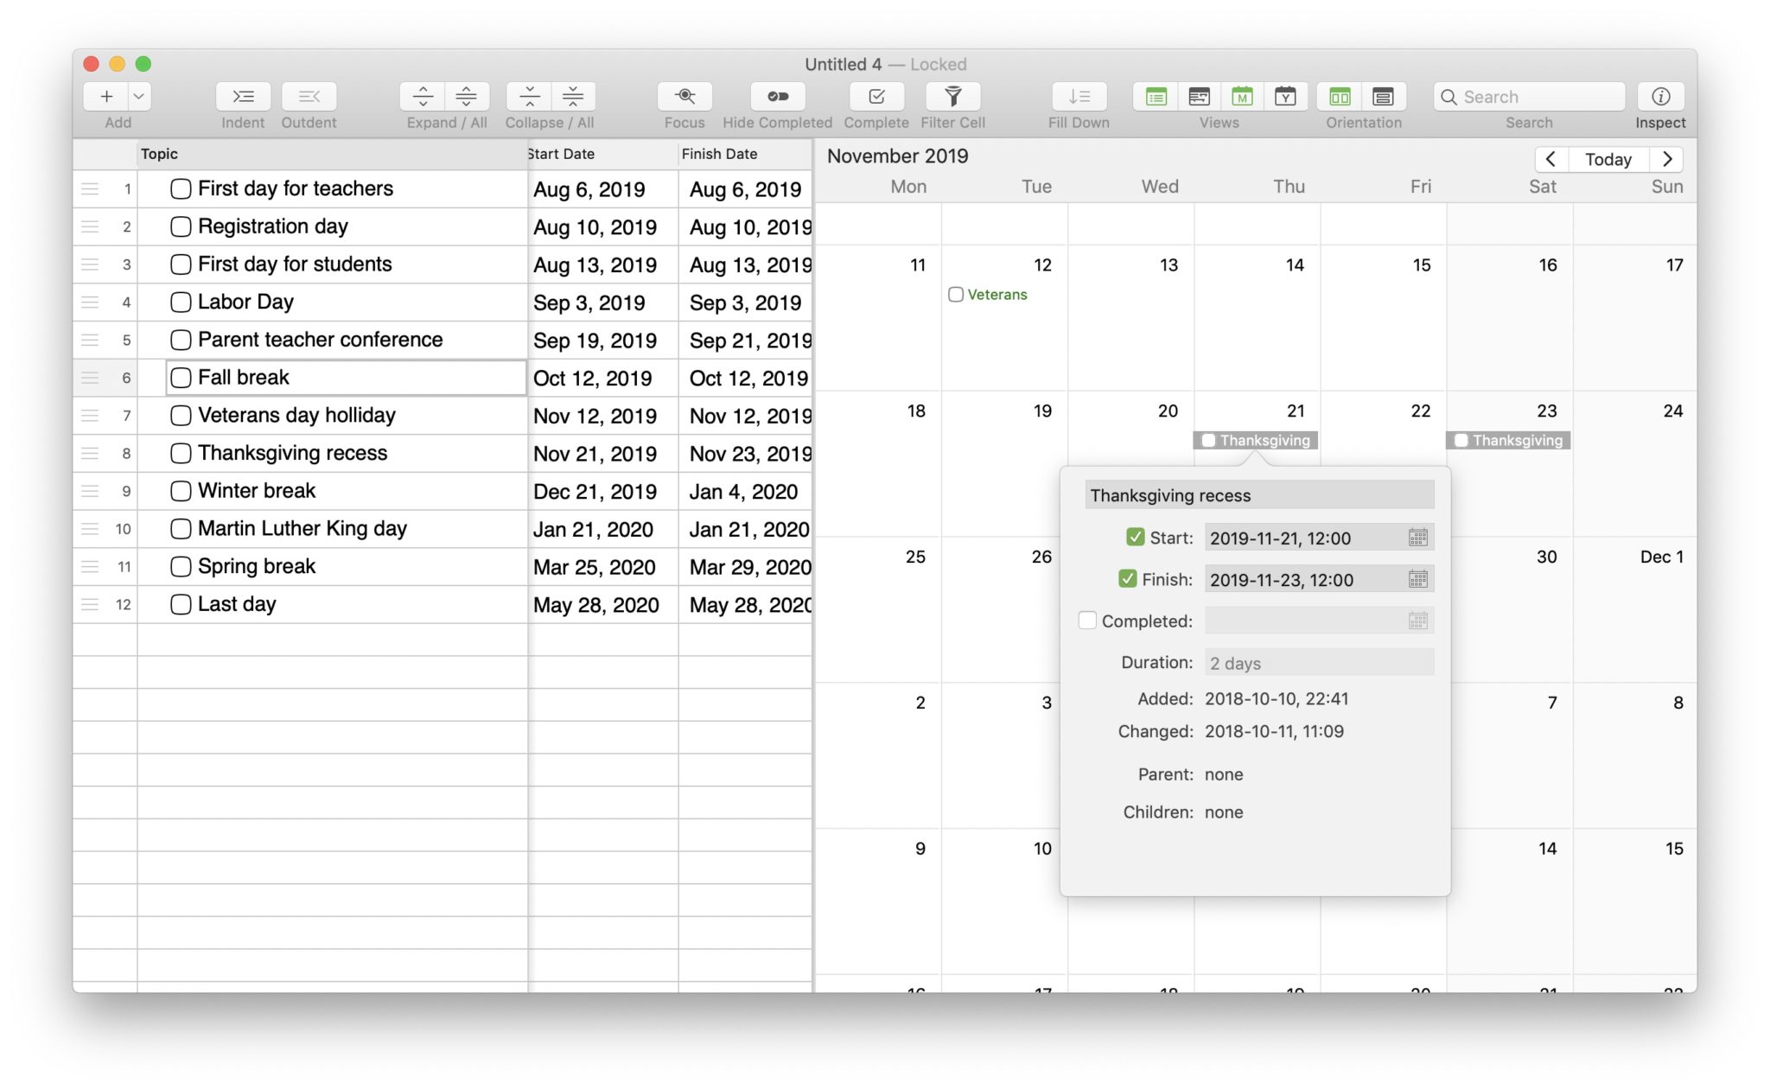Switch to the Gantt view icon
This screenshot has height=1089, width=1770.
(x=1199, y=96)
